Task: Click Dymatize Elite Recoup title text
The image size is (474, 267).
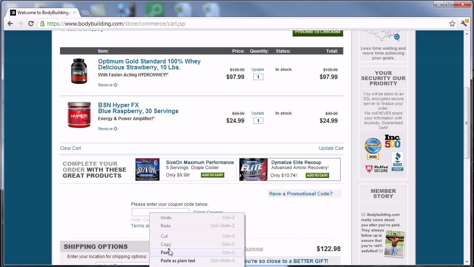Action: [x=296, y=162]
